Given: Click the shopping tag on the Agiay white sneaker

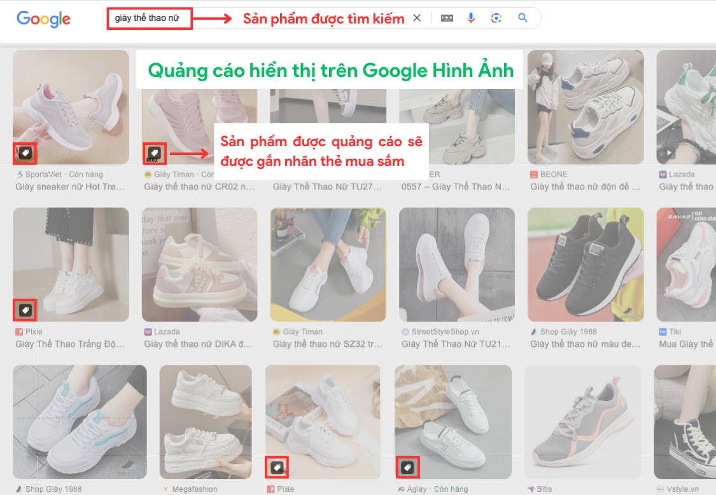Looking at the screenshot, I should [407, 467].
